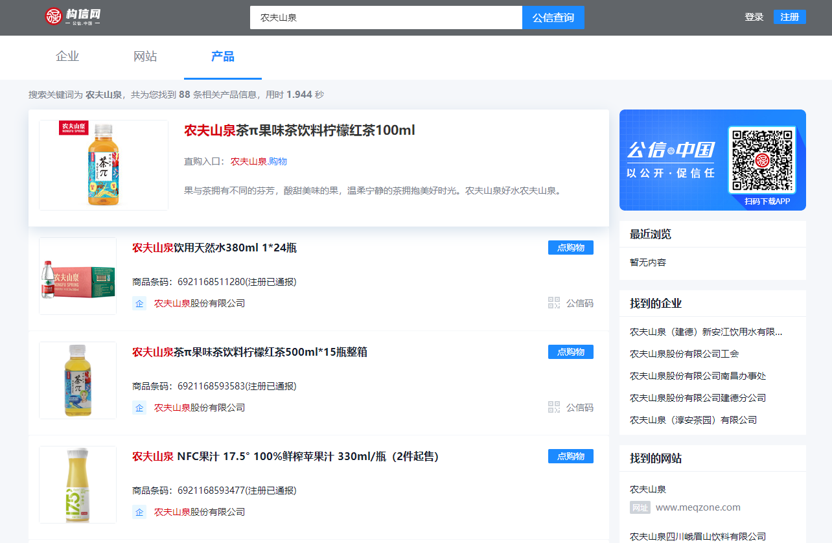
Task: Click 公信码 label for 饮用天然水380ml
Action: pos(580,303)
